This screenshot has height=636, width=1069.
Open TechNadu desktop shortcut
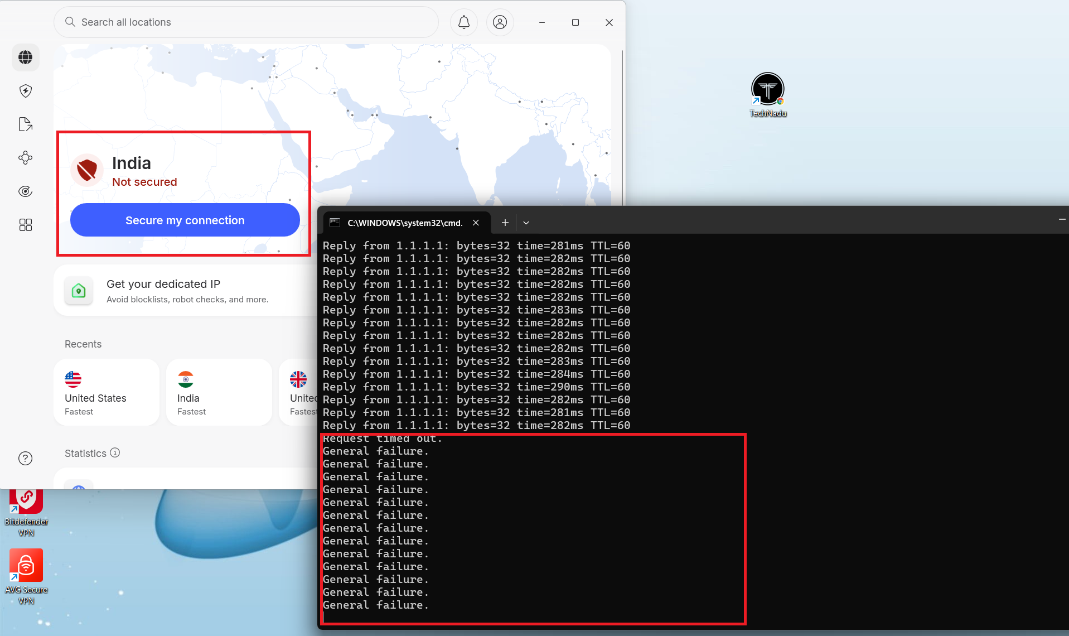[x=768, y=95]
